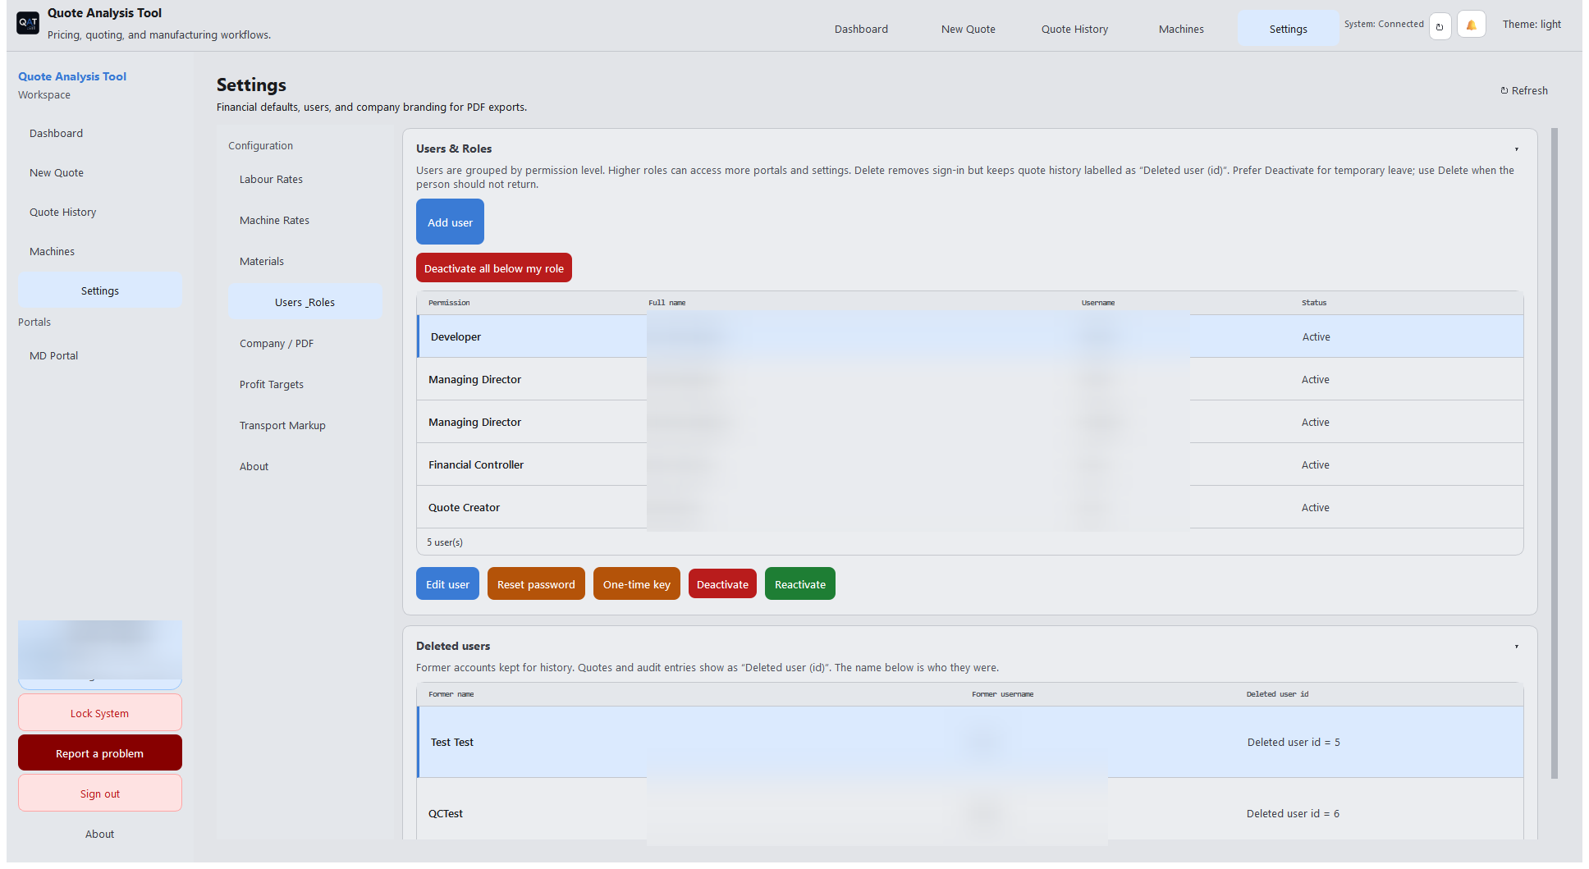1589x869 pixels.
Task: Select the Quote Creator user row
Action: click(970, 507)
